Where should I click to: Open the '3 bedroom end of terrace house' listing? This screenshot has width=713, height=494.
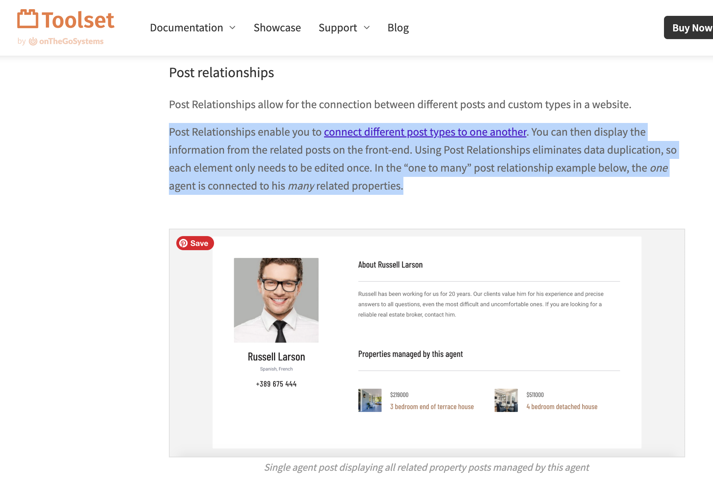pyautogui.click(x=432, y=406)
